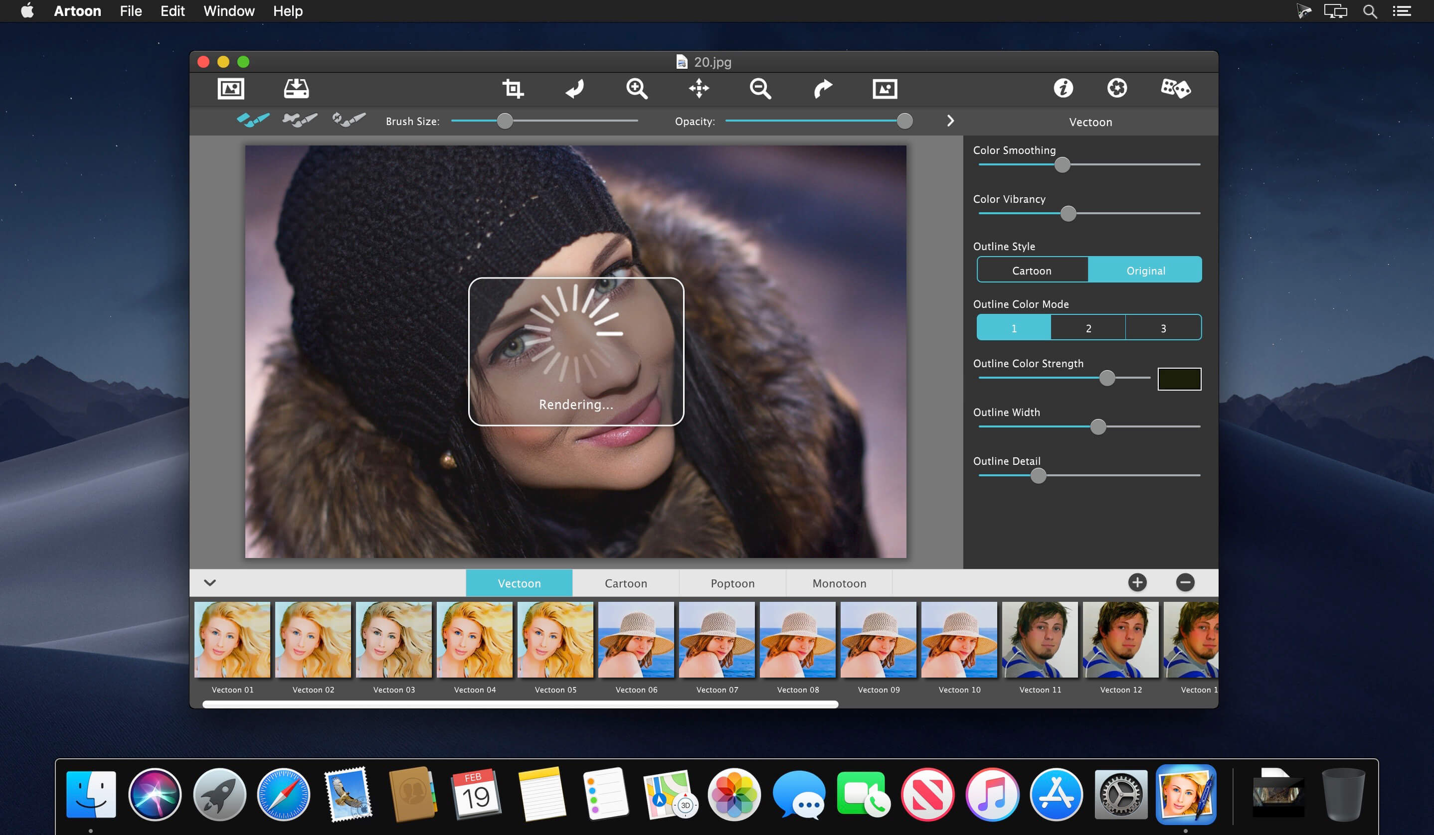Collapse the Vectoon settings panel chevron
The height and width of the screenshot is (835, 1434).
[950, 121]
